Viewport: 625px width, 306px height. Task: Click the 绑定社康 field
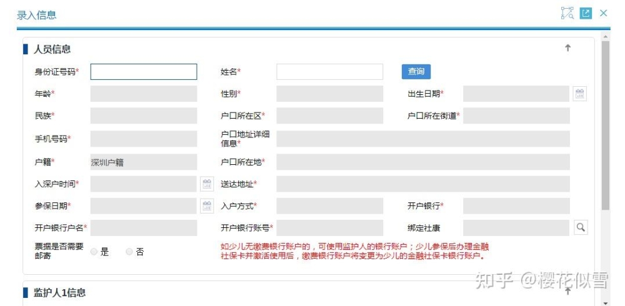point(516,228)
